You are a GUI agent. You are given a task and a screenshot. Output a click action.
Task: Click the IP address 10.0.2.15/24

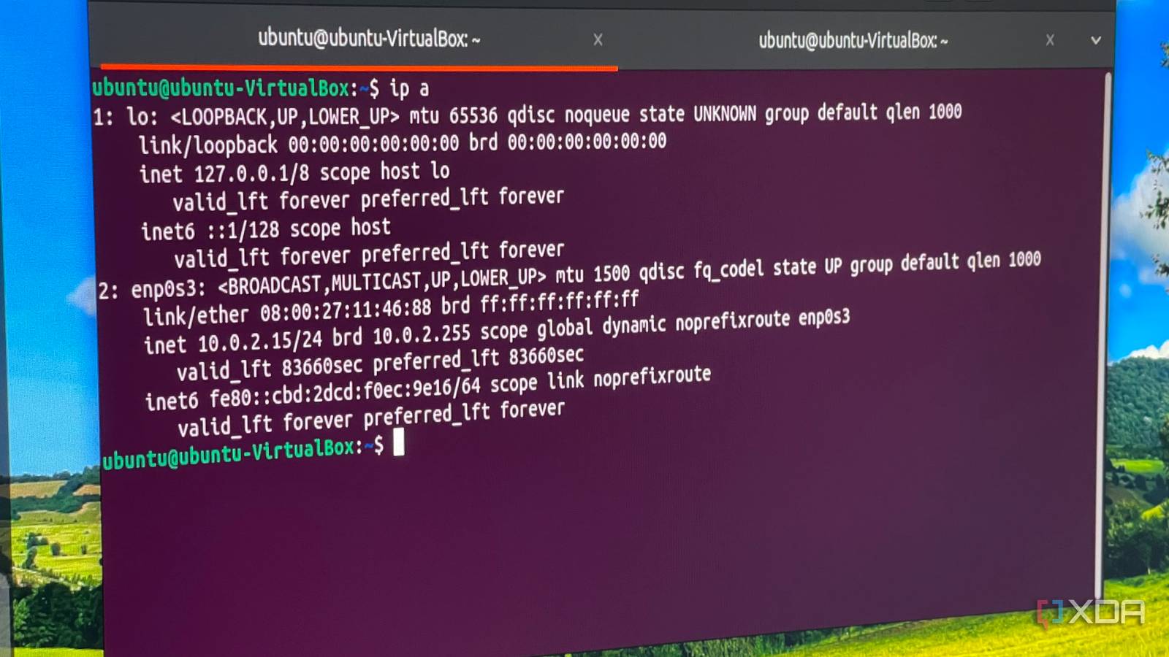260,341
